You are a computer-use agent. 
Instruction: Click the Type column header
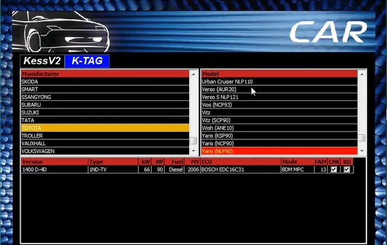coord(113,162)
